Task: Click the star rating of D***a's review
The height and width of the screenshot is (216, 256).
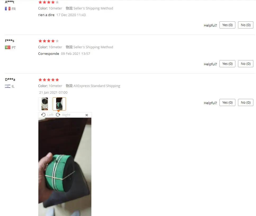Action: tap(48, 80)
